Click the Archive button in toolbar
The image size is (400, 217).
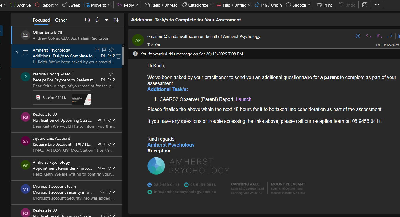[x=20, y=5]
